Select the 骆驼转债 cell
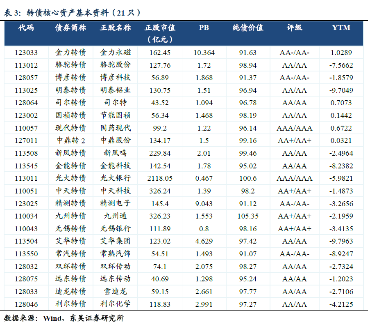This screenshot has width=370, height=336. click(x=70, y=65)
